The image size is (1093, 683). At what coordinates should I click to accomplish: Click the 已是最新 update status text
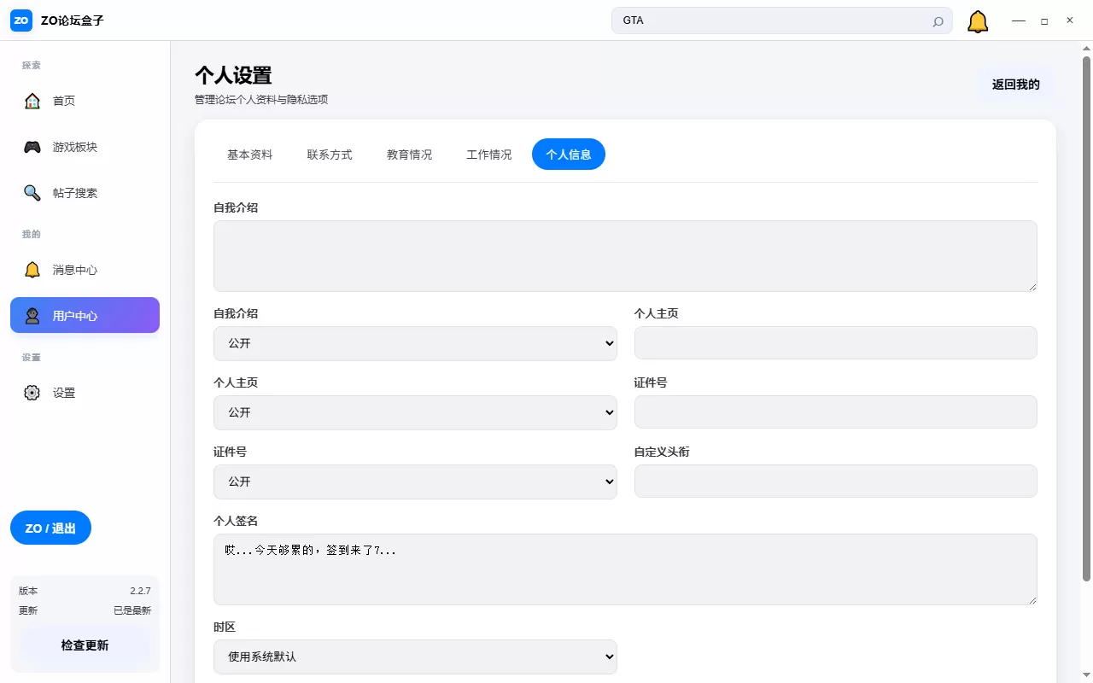(x=132, y=610)
